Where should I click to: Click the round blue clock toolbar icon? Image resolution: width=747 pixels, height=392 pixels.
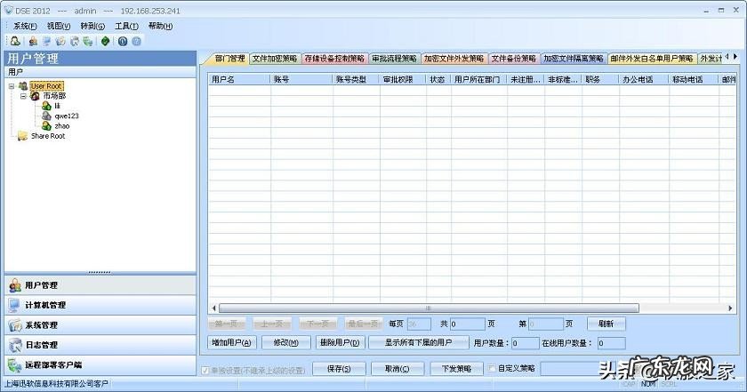pyautogui.click(x=124, y=41)
